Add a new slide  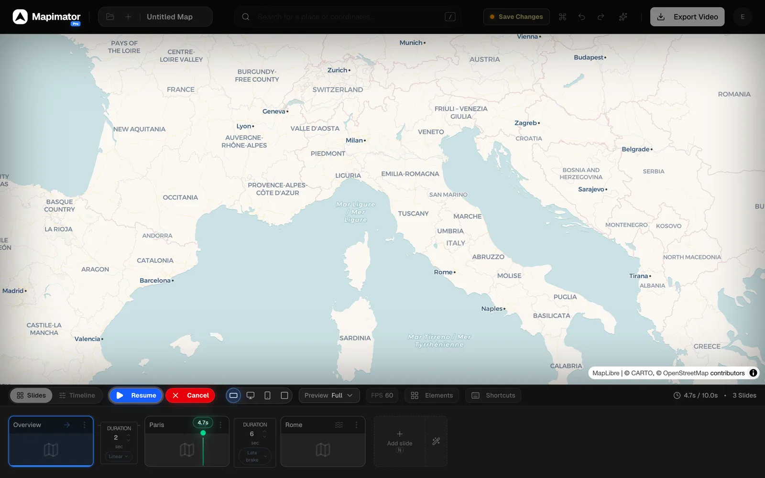pos(400,441)
